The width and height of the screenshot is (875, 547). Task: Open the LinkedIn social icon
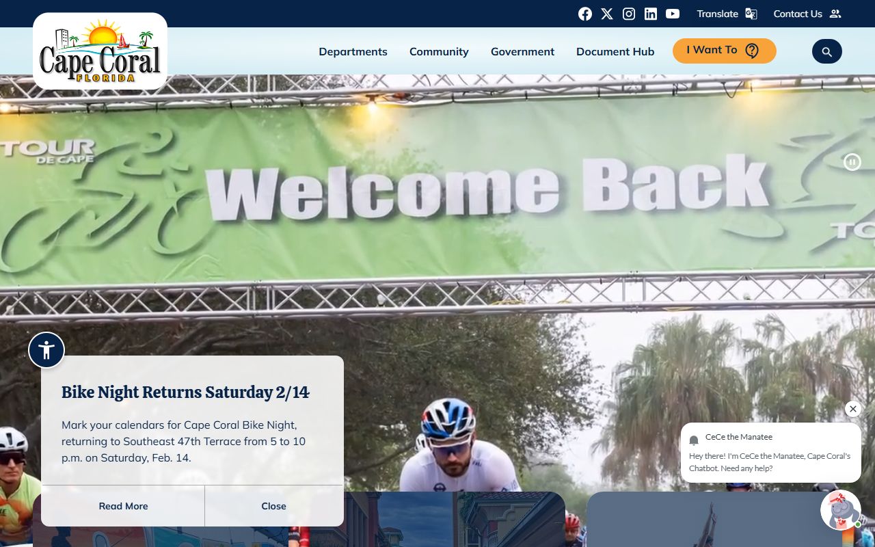click(651, 14)
